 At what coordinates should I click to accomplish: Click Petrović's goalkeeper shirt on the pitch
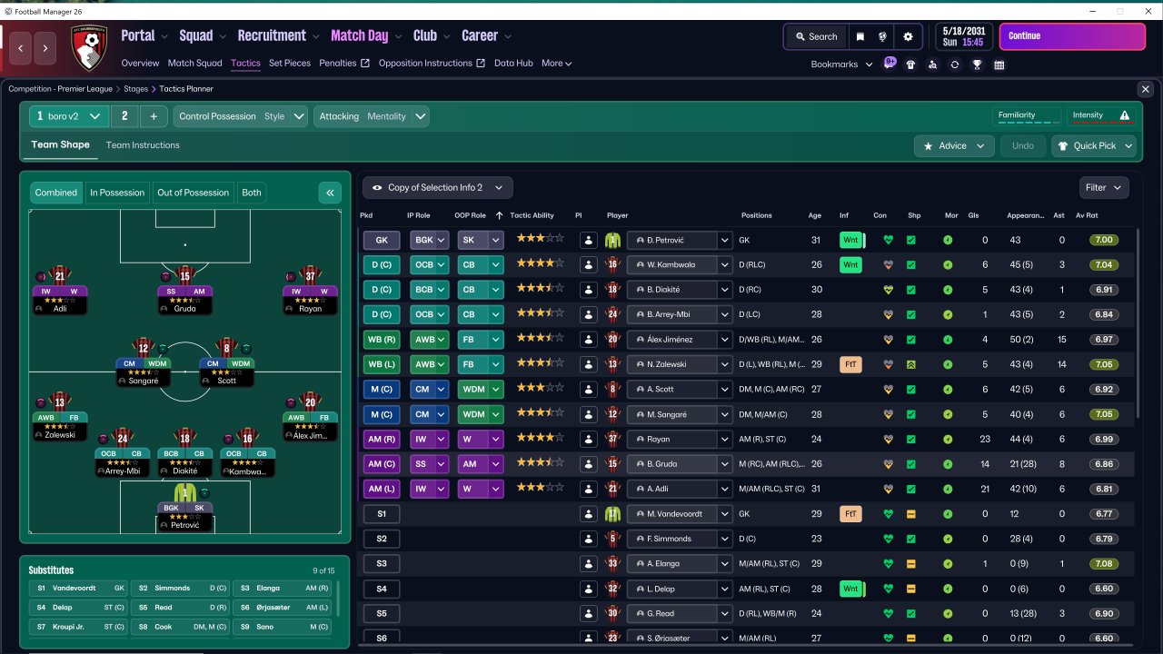click(184, 492)
